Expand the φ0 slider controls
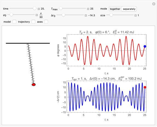157x127 pixels. click(37, 15)
